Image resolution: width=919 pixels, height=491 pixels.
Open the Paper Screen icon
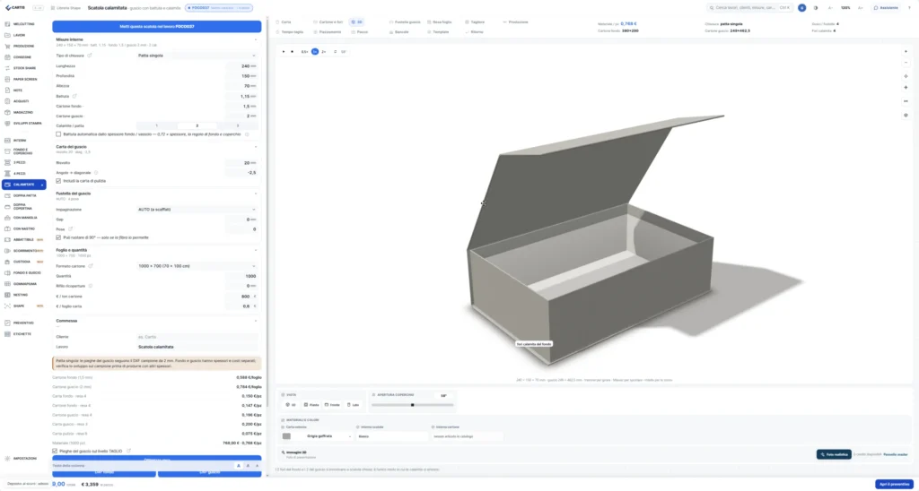[x=7, y=79]
